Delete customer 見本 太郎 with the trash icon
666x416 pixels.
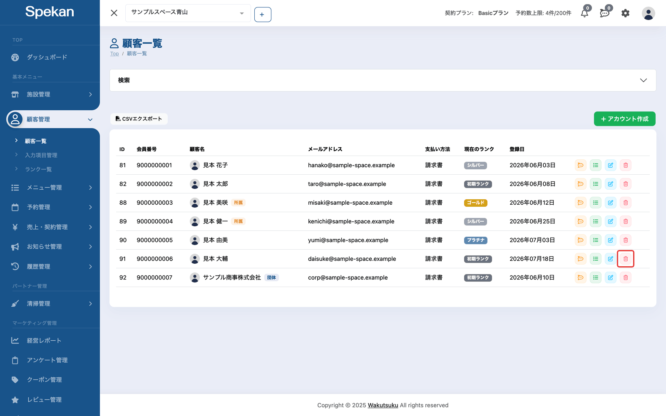pyautogui.click(x=626, y=184)
